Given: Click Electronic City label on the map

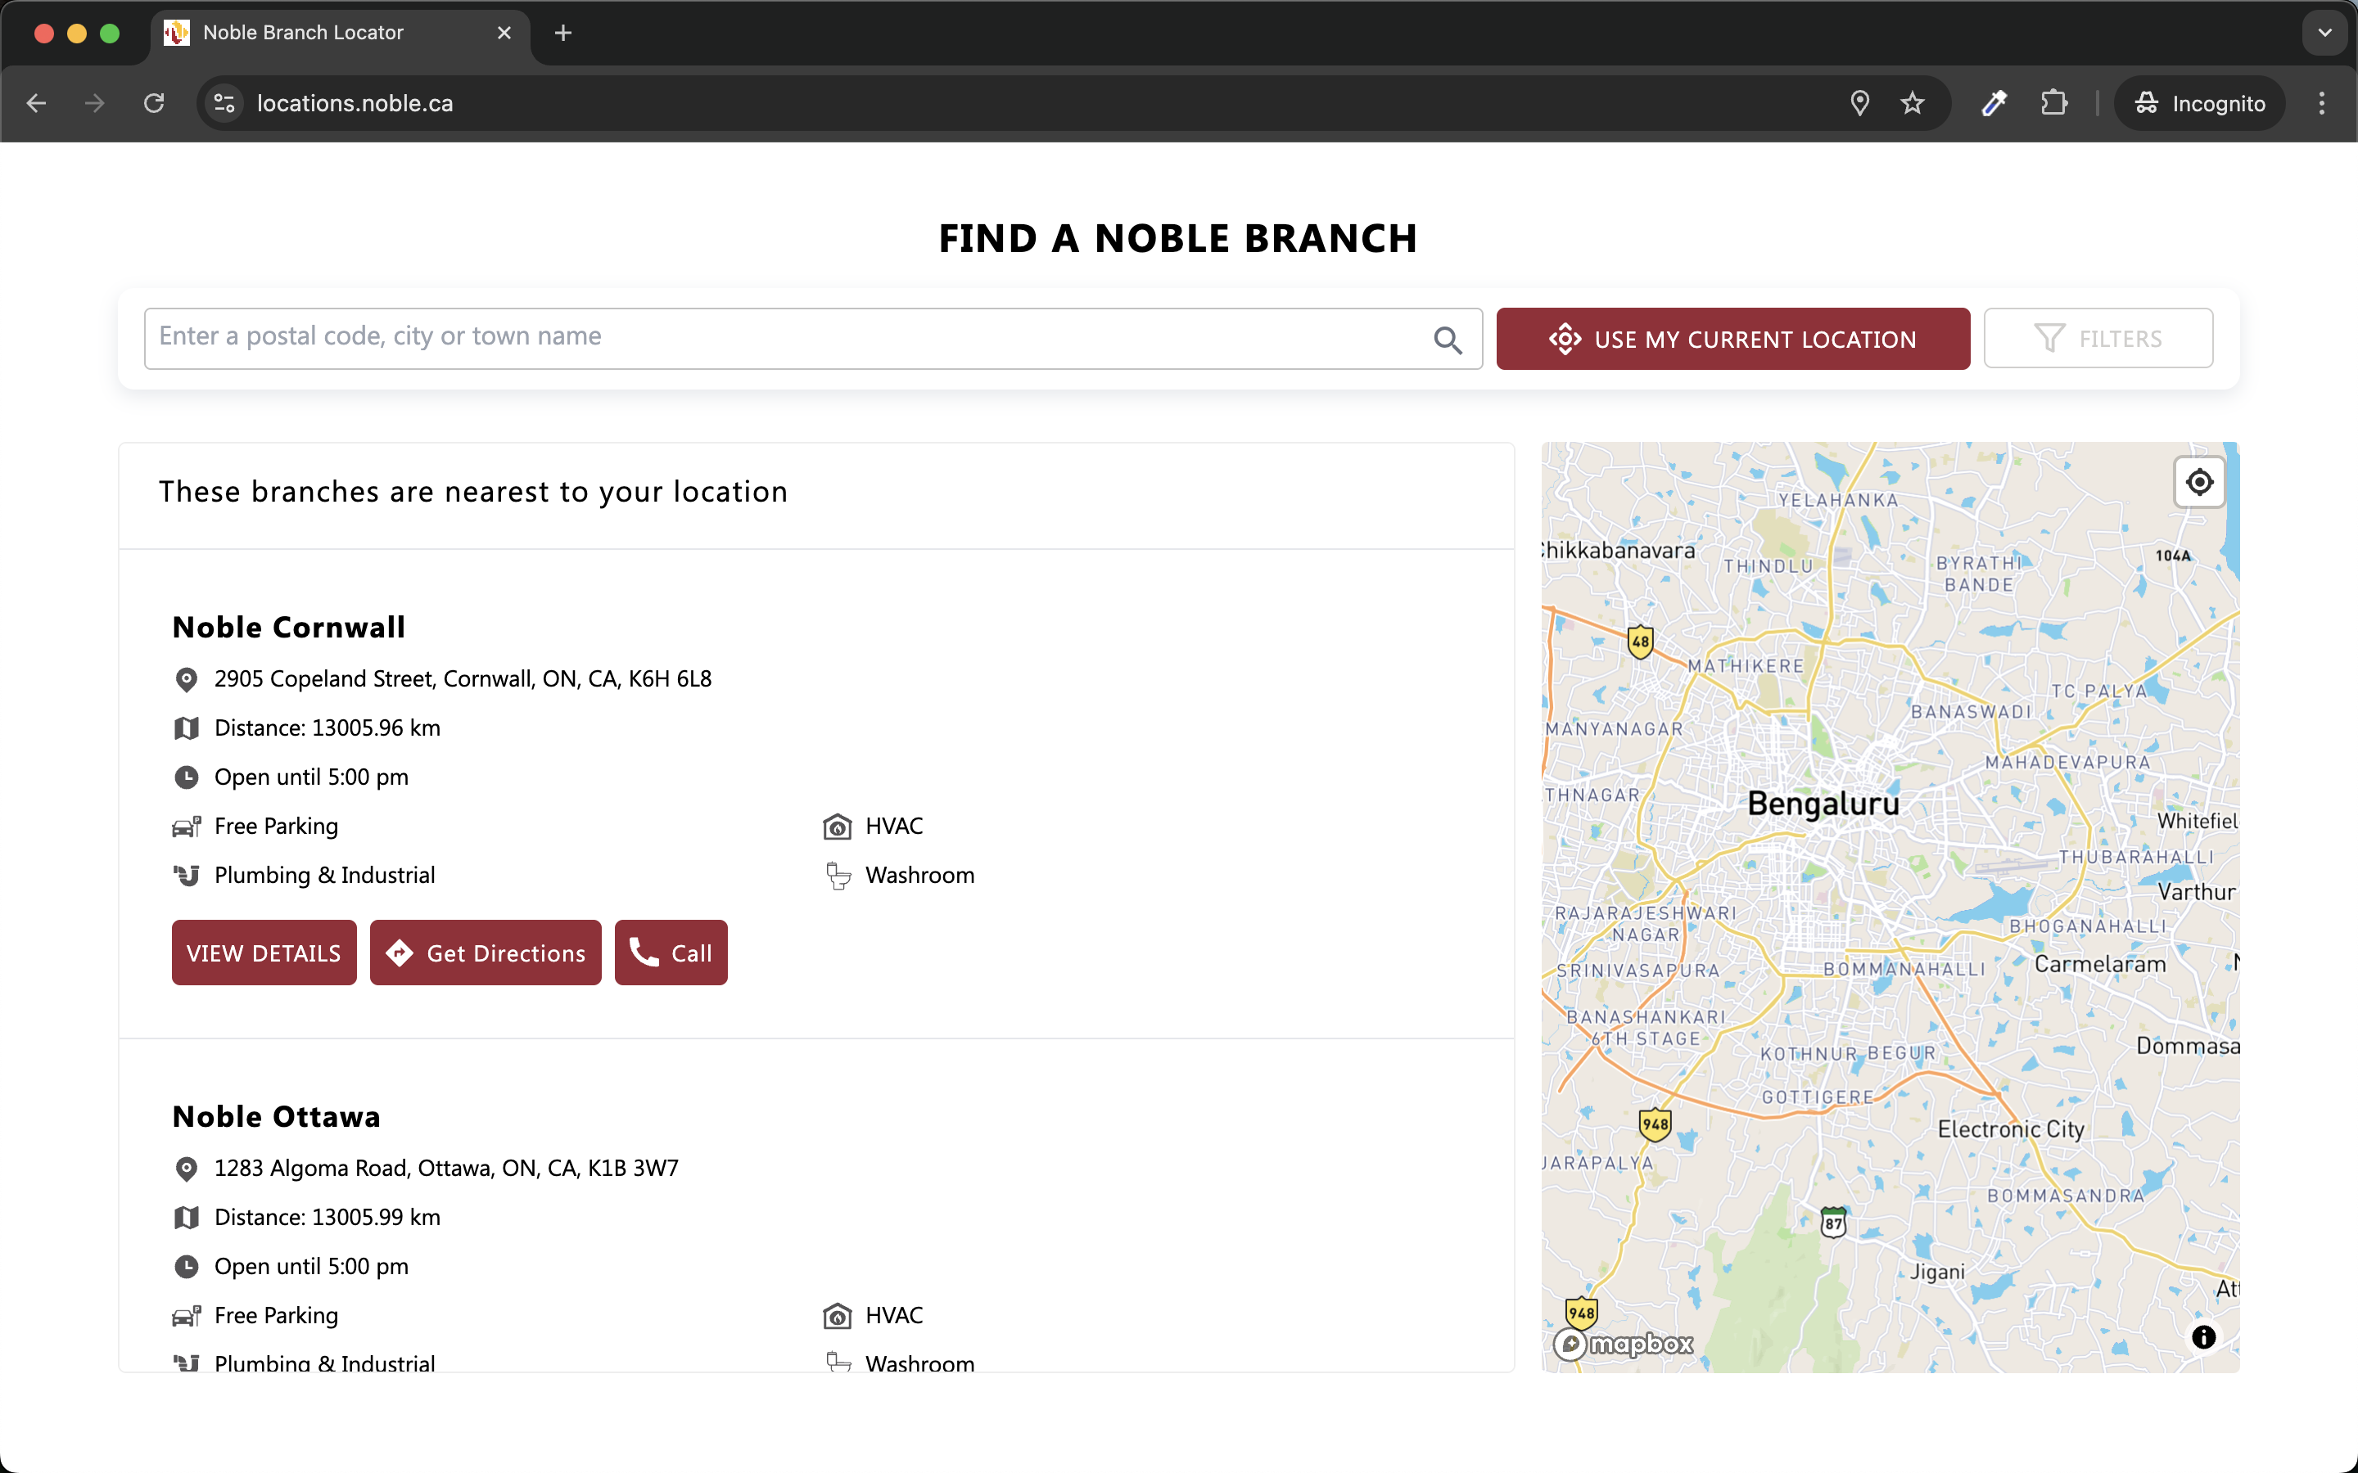Looking at the screenshot, I should coord(2011,1129).
